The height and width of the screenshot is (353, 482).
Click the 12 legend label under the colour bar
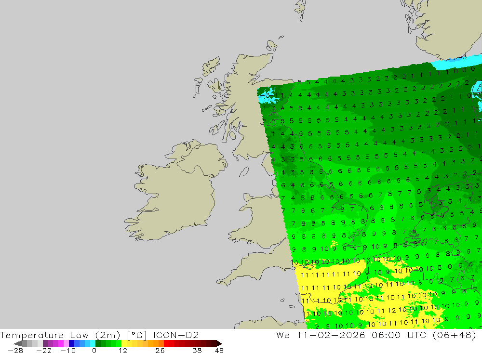[x=123, y=351]
